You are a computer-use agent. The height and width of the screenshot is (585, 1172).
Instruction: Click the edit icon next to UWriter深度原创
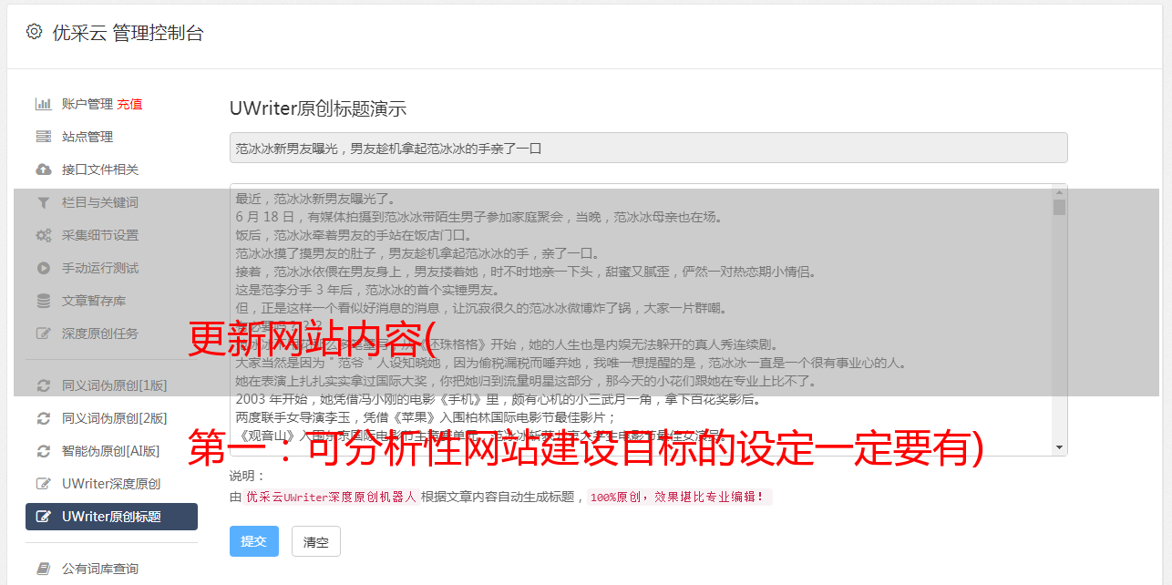(x=43, y=484)
